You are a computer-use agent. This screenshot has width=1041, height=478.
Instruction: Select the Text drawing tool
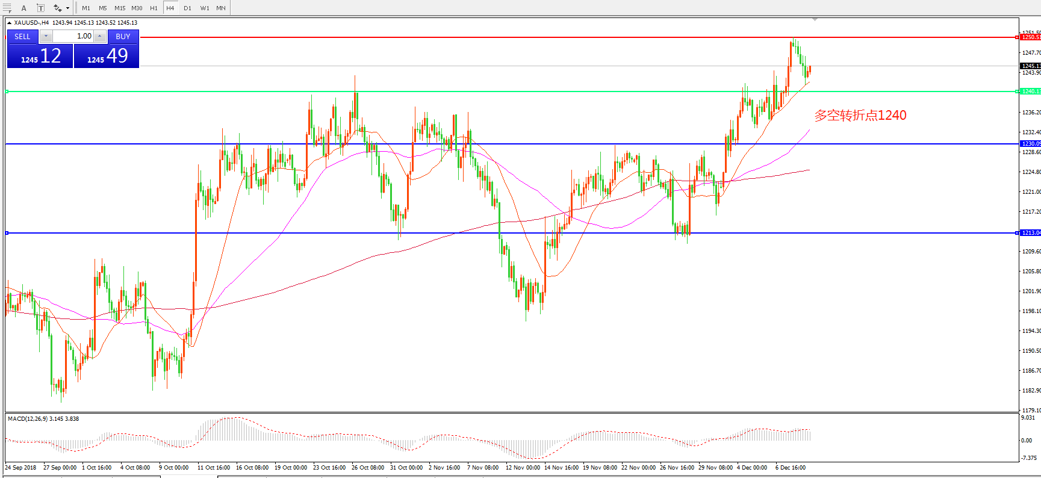[24, 8]
